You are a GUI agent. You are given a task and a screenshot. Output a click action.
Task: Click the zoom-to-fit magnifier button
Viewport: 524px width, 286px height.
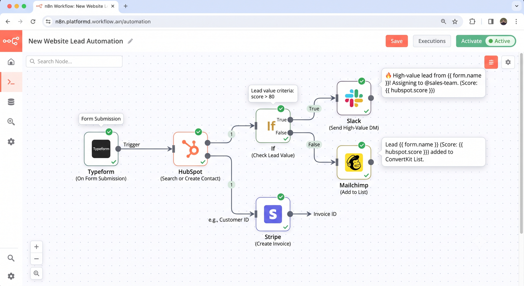click(x=36, y=273)
